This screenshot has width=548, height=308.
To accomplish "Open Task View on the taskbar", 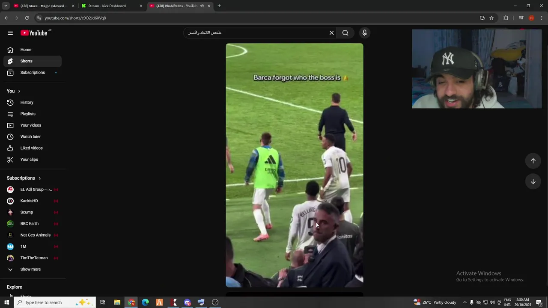I will (103, 302).
